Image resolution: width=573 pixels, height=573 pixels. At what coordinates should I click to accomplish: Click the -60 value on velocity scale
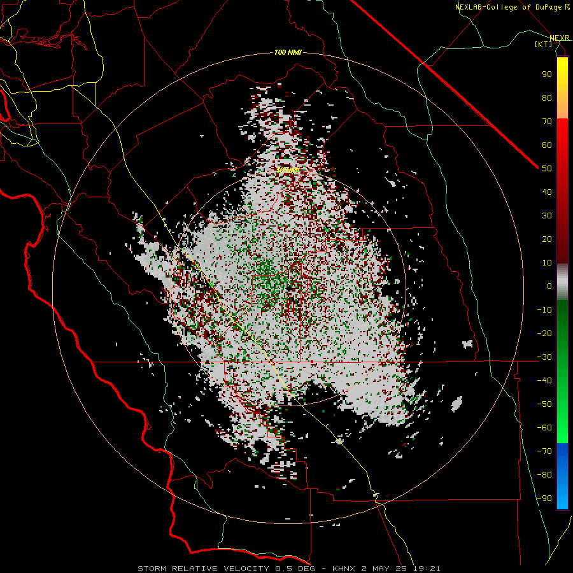tap(544, 428)
